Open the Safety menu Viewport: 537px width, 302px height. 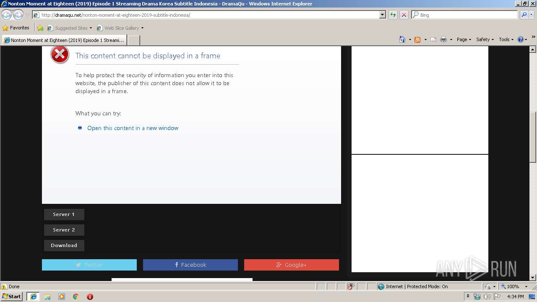pyautogui.click(x=485, y=39)
